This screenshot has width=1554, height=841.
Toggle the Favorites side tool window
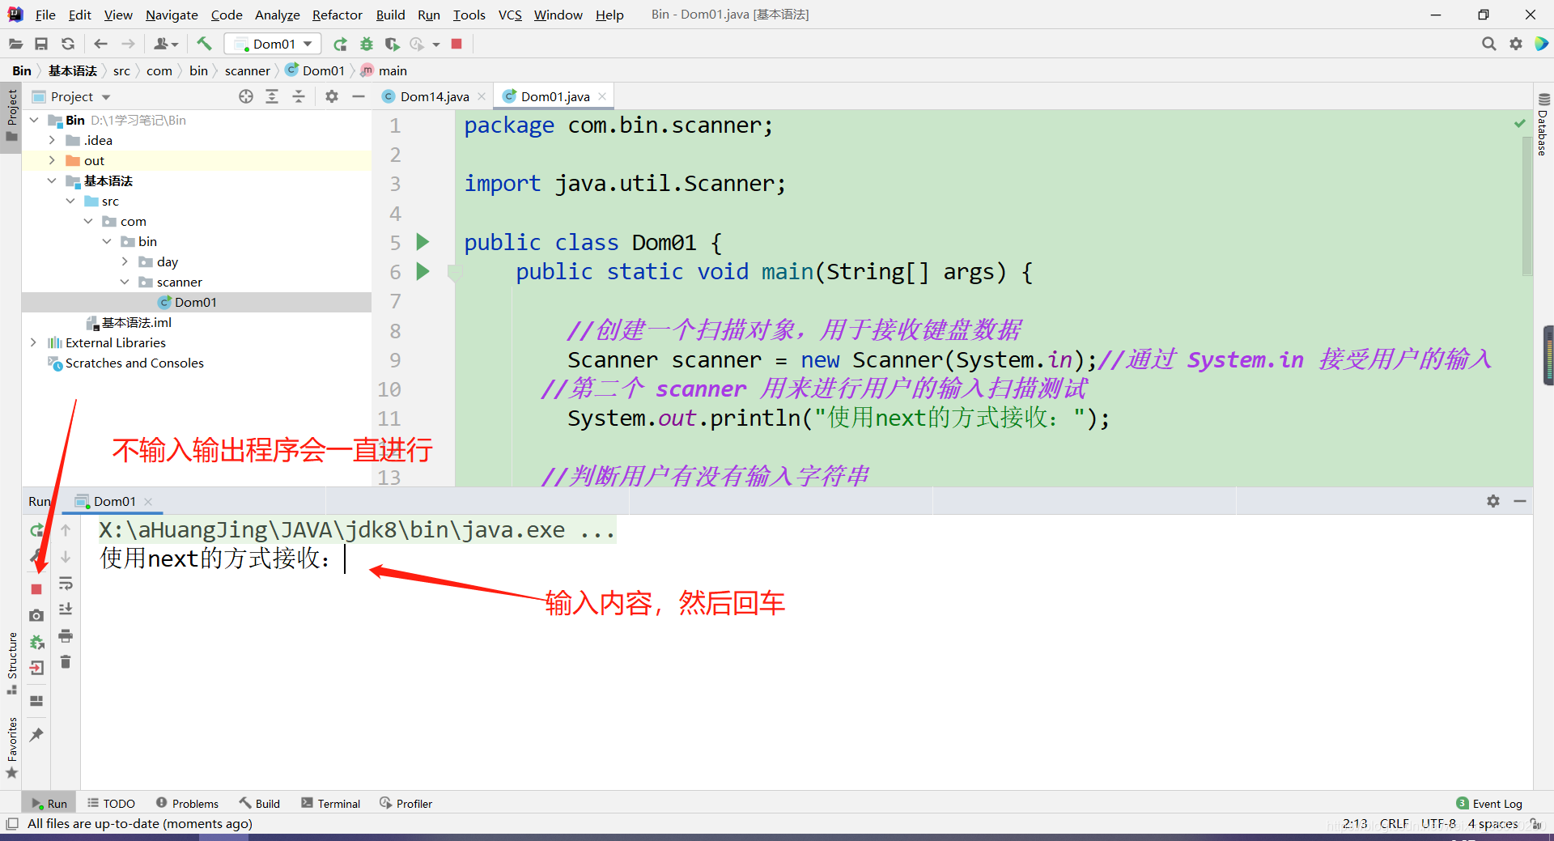pyautogui.click(x=12, y=746)
